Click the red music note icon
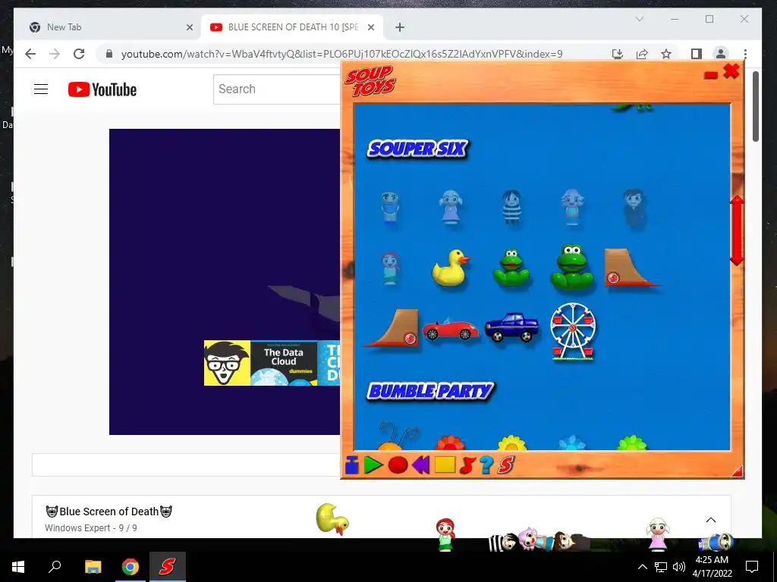The width and height of the screenshot is (777, 582). coord(467,465)
